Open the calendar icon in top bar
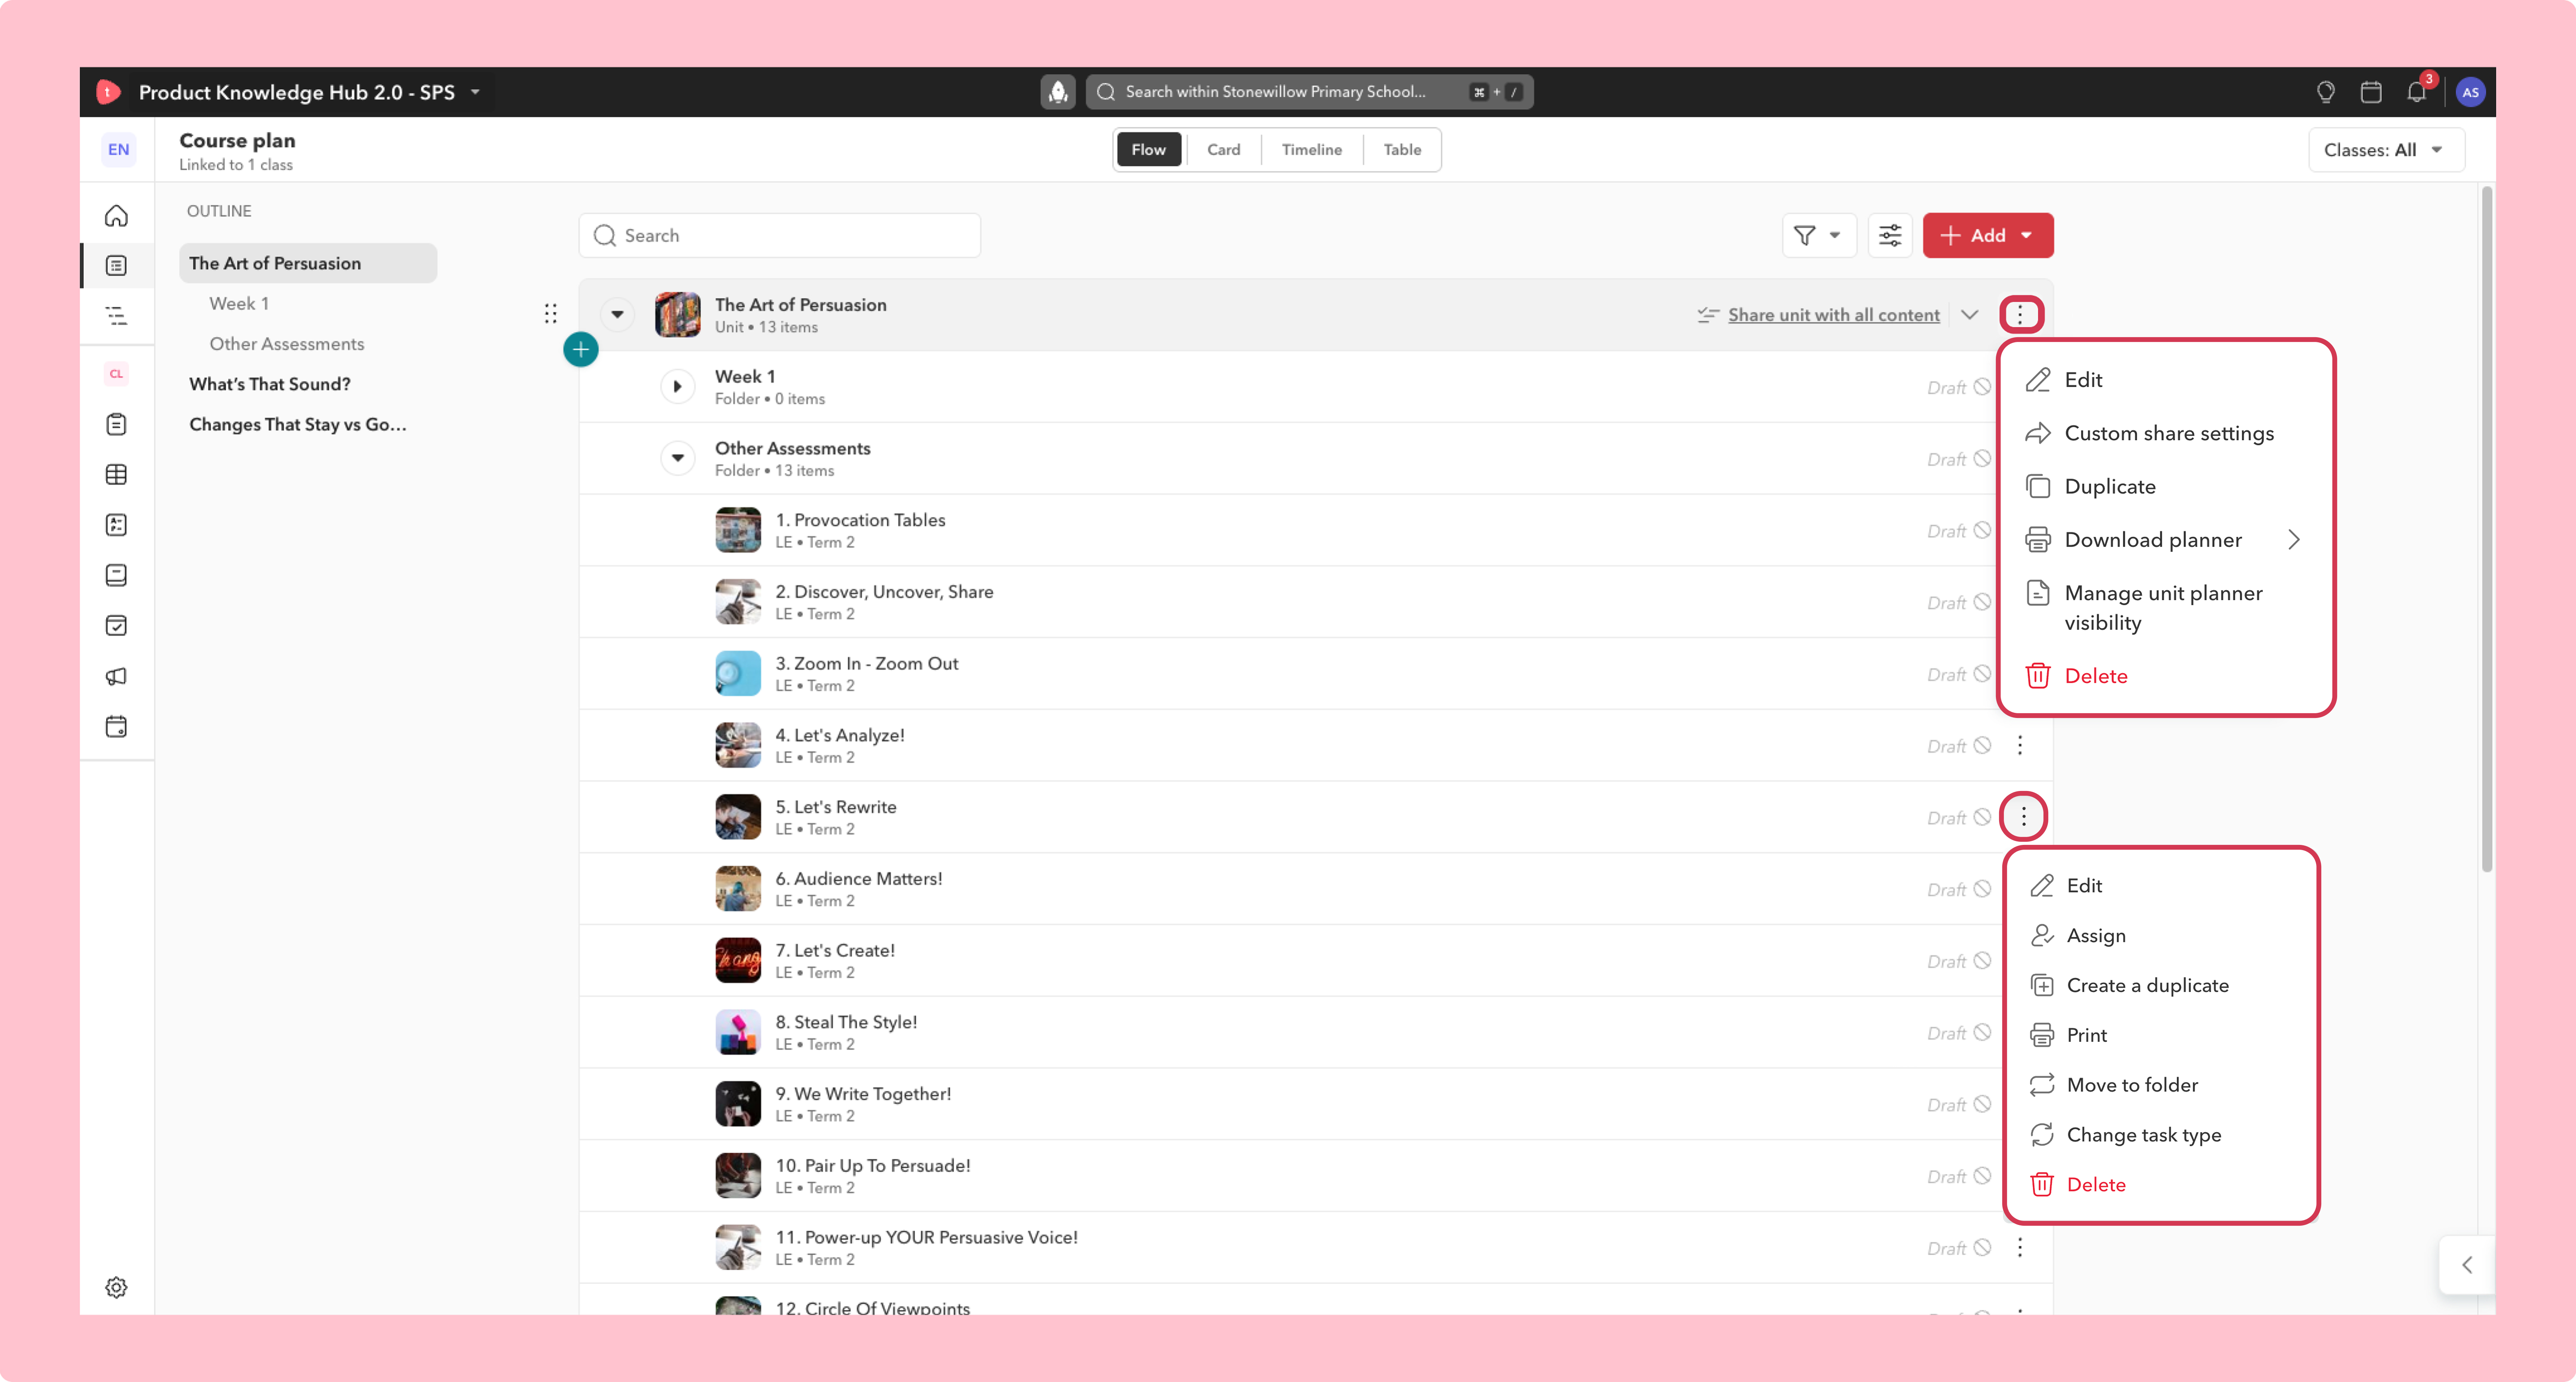Image resolution: width=2576 pixels, height=1382 pixels. [2370, 92]
